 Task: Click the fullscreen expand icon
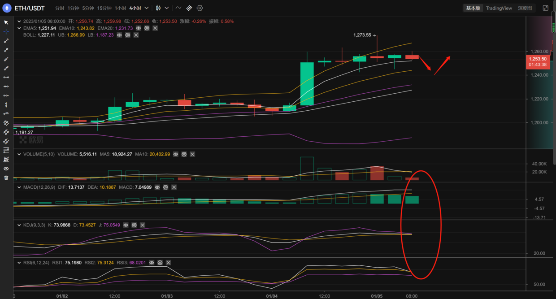546,8
